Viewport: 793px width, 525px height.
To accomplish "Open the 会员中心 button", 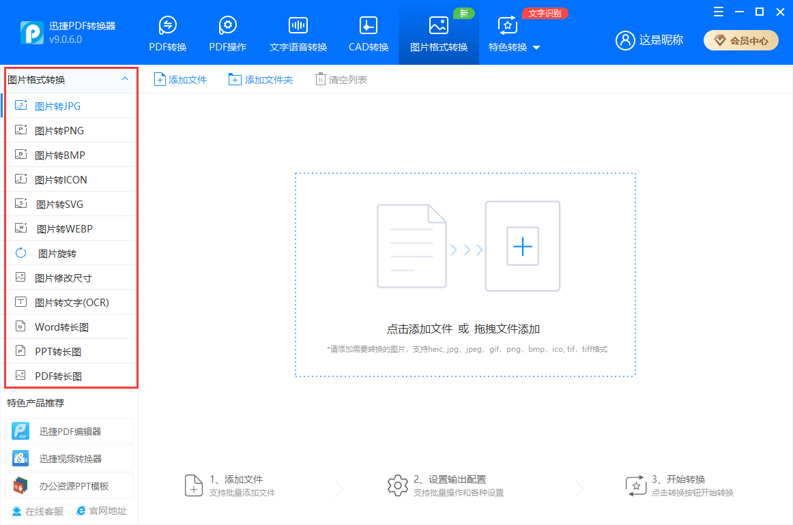I will pos(740,40).
